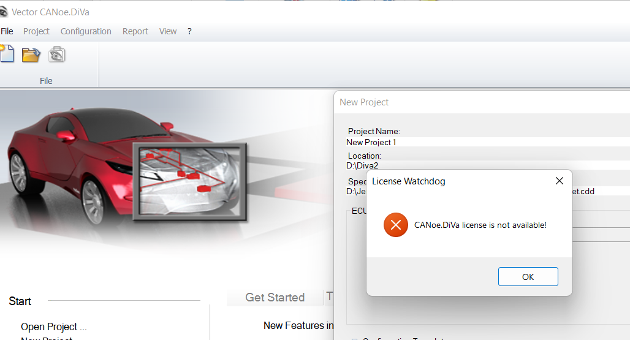630x340 pixels.
Task: Click the File ribbon group label
Action: point(46,81)
